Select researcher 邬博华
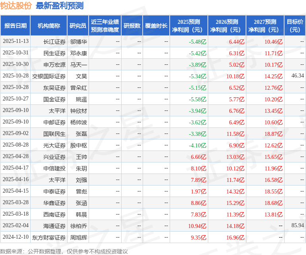The width and height of the screenshot is (306, 255). tap(79, 42)
